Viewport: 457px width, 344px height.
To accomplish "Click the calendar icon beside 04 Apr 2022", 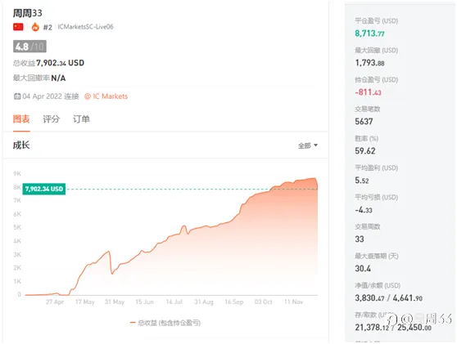I will (x=17, y=96).
